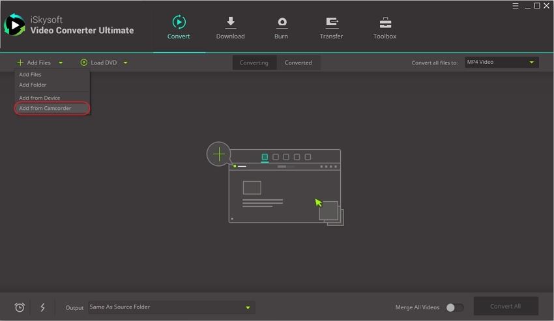This screenshot has width=554, height=321.
Task: Expand the Add Files dropdown arrow
Action: pyautogui.click(x=61, y=63)
